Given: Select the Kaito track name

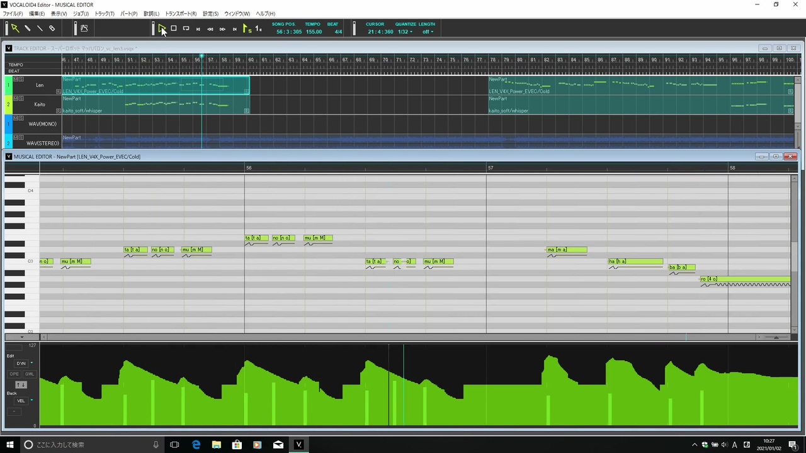Looking at the screenshot, I should tap(40, 104).
